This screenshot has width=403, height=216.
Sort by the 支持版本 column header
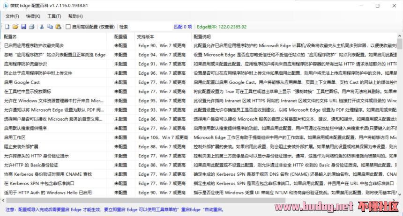[x=163, y=36]
